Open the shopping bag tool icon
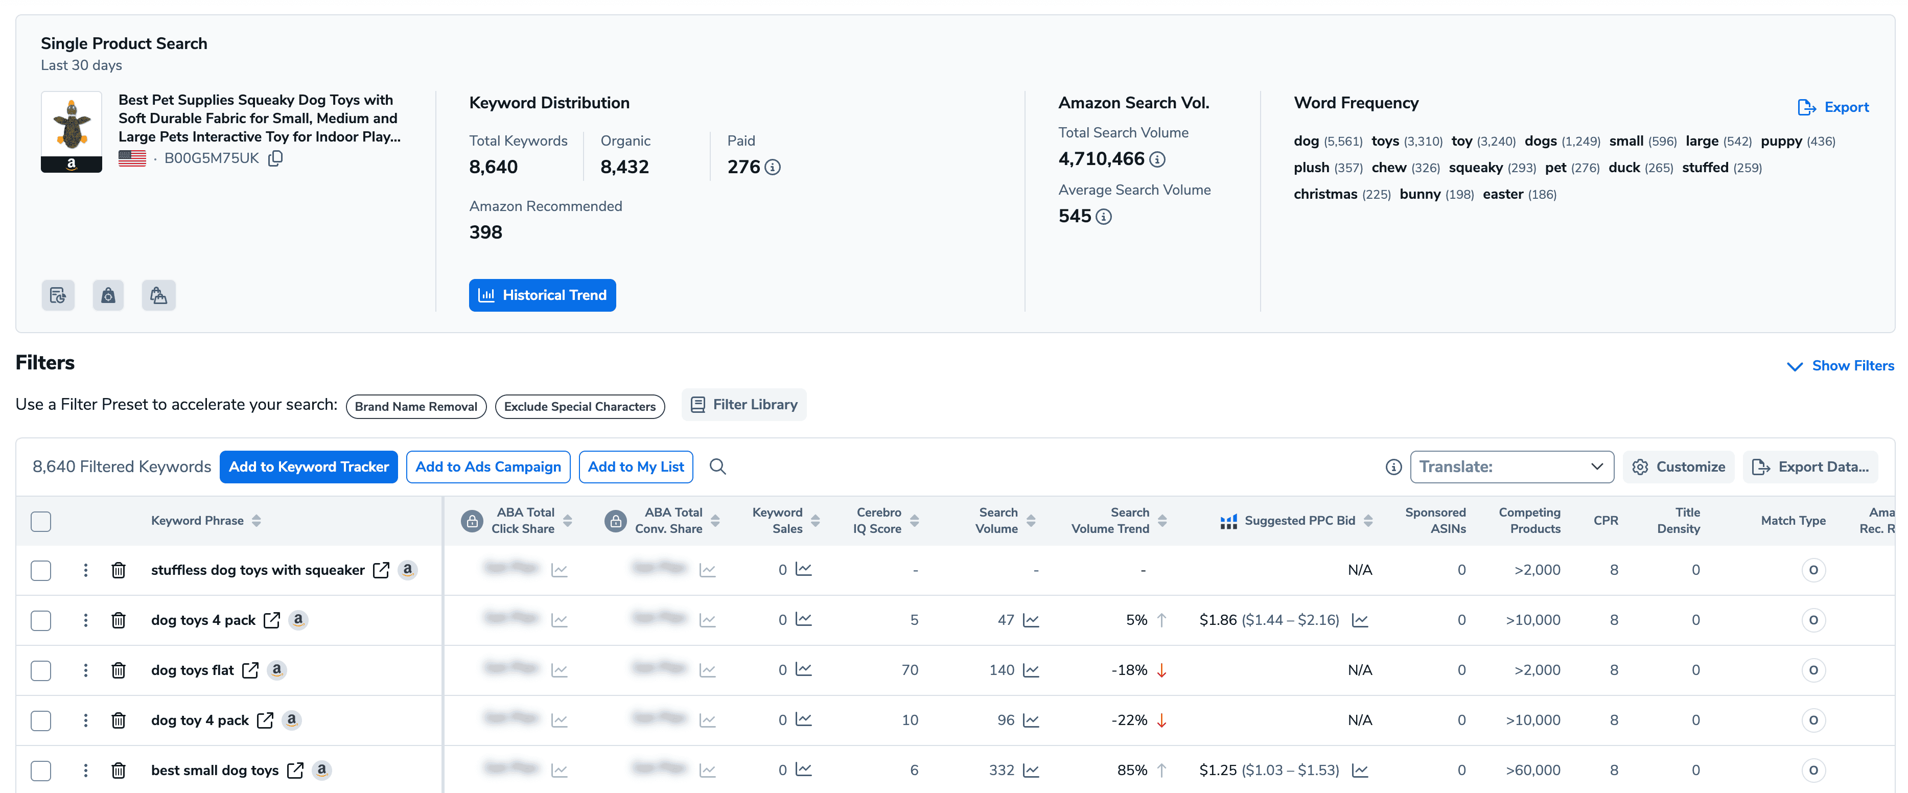Image resolution: width=1908 pixels, height=793 pixels. tap(108, 295)
